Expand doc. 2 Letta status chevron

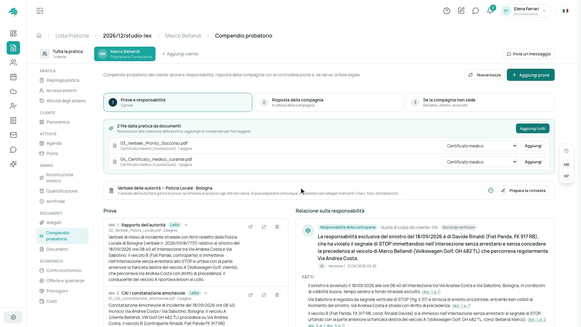pyautogui.click(x=206, y=293)
